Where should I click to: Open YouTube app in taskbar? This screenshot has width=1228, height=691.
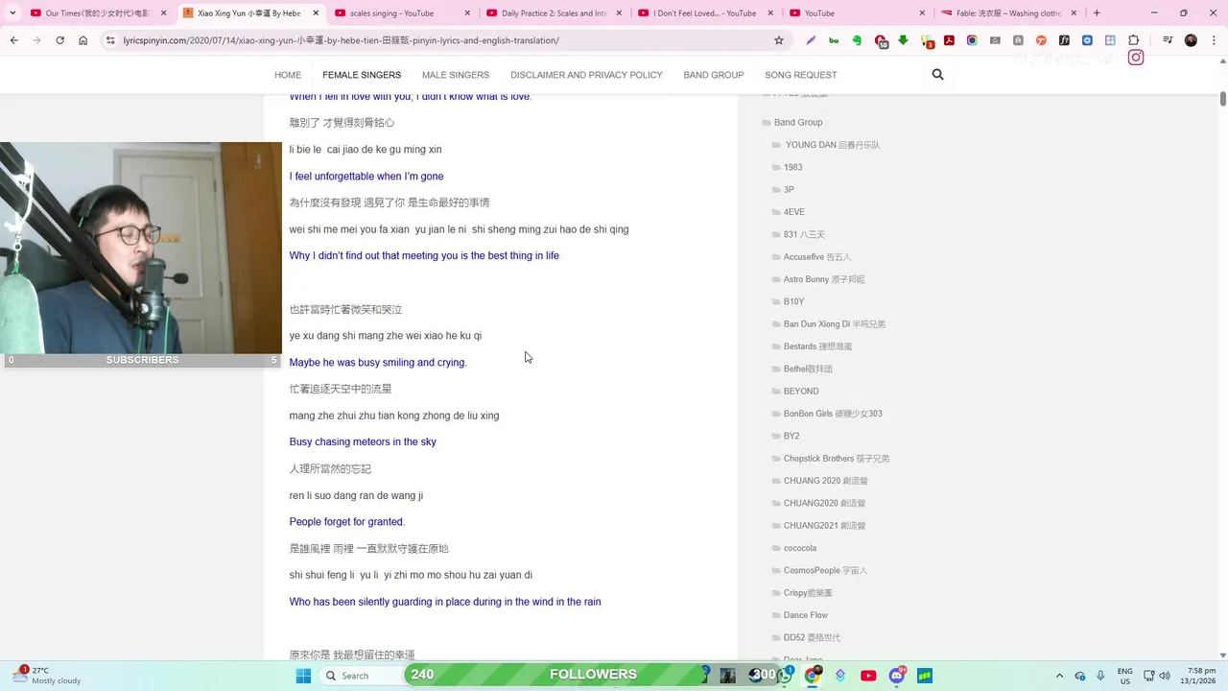pos(868,676)
